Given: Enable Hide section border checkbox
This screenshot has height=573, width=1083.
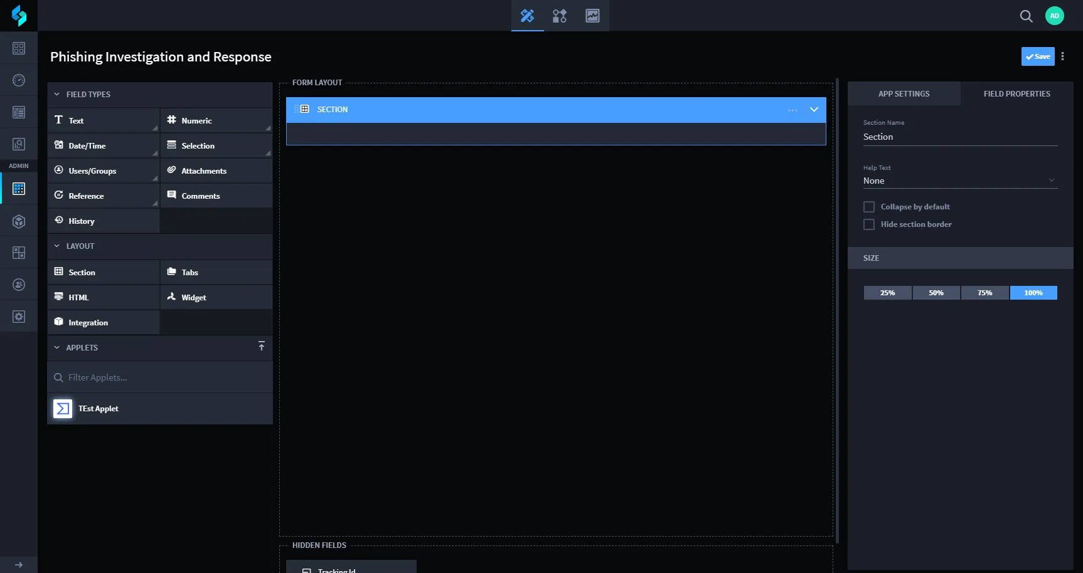Looking at the screenshot, I should point(869,224).
